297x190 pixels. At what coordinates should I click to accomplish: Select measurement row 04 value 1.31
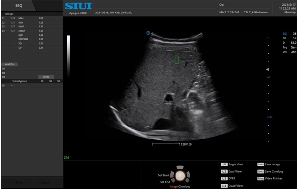13,31
